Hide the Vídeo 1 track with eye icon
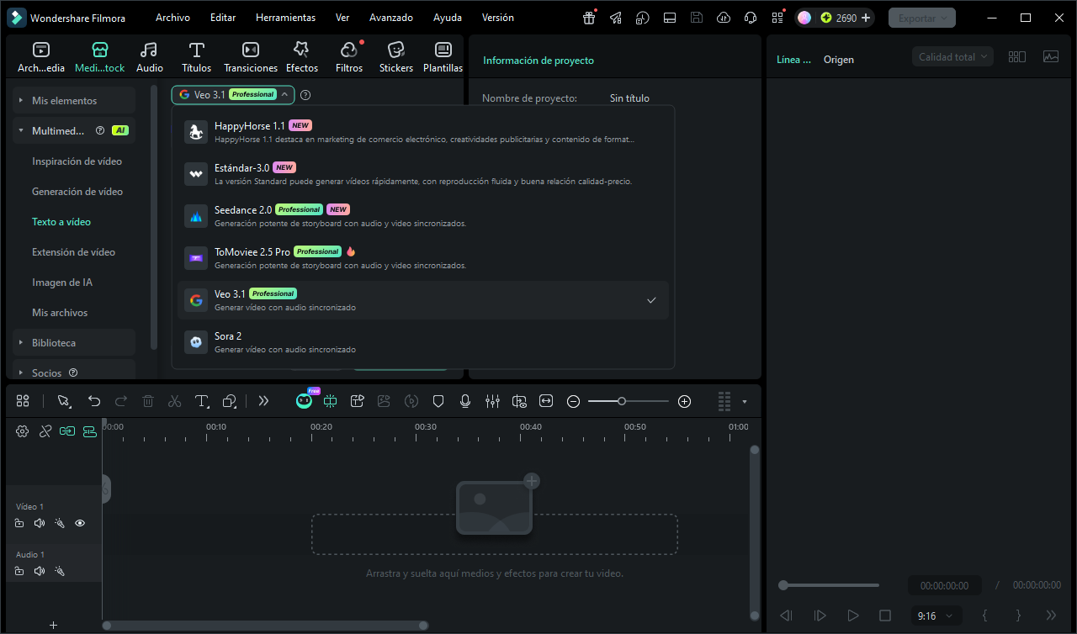This screenshot has width=1077, height=634. pos(80,523)
